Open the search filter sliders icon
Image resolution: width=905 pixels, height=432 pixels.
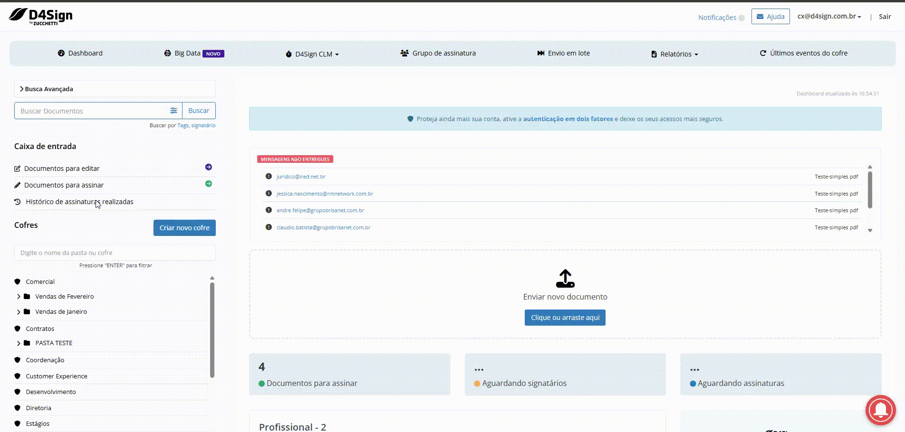[173, 111]
